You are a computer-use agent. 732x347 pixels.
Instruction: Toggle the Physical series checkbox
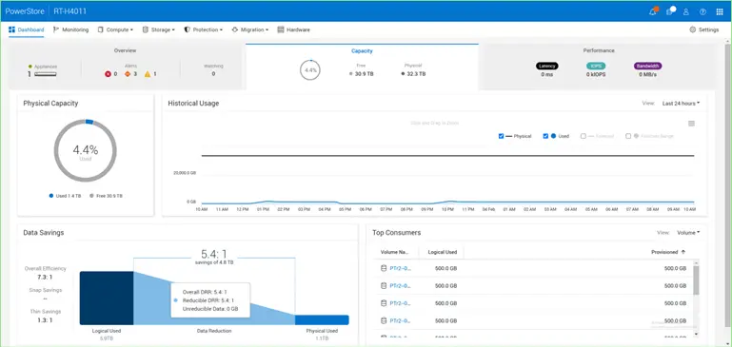[501, 136]
